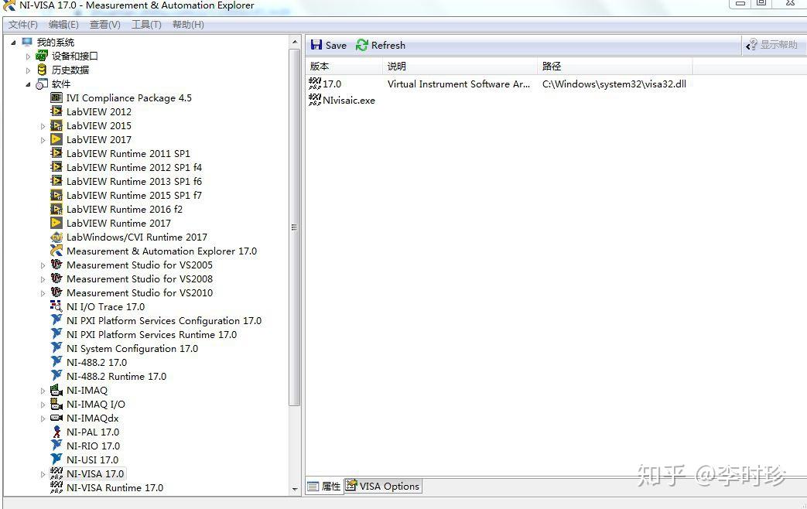Sort by the 版本 column header
This screenshot has width=807, height=509.
click(x=344, y=66)
